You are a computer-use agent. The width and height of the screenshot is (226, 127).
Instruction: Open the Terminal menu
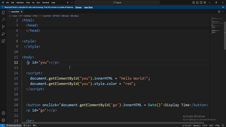click(46, 2)
